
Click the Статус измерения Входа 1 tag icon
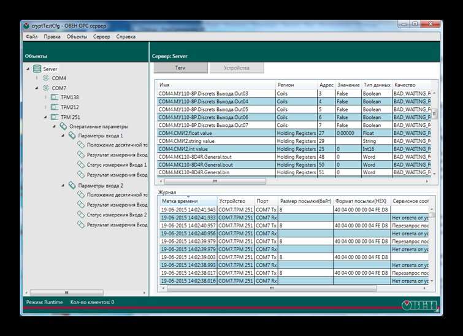point(81,164)
